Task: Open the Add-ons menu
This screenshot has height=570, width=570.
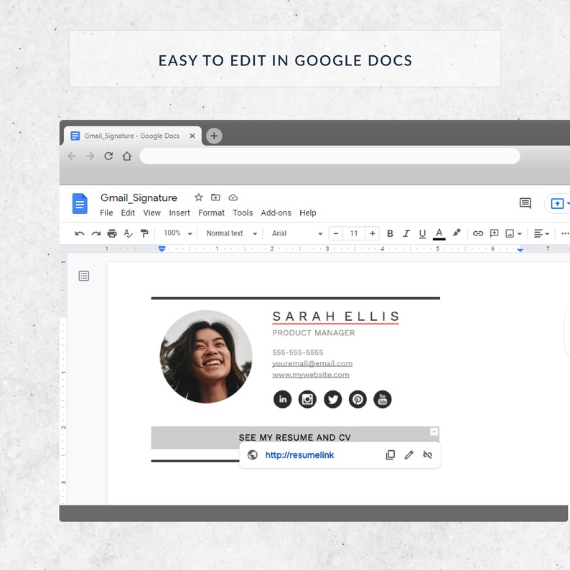Action: coord(276,212)
